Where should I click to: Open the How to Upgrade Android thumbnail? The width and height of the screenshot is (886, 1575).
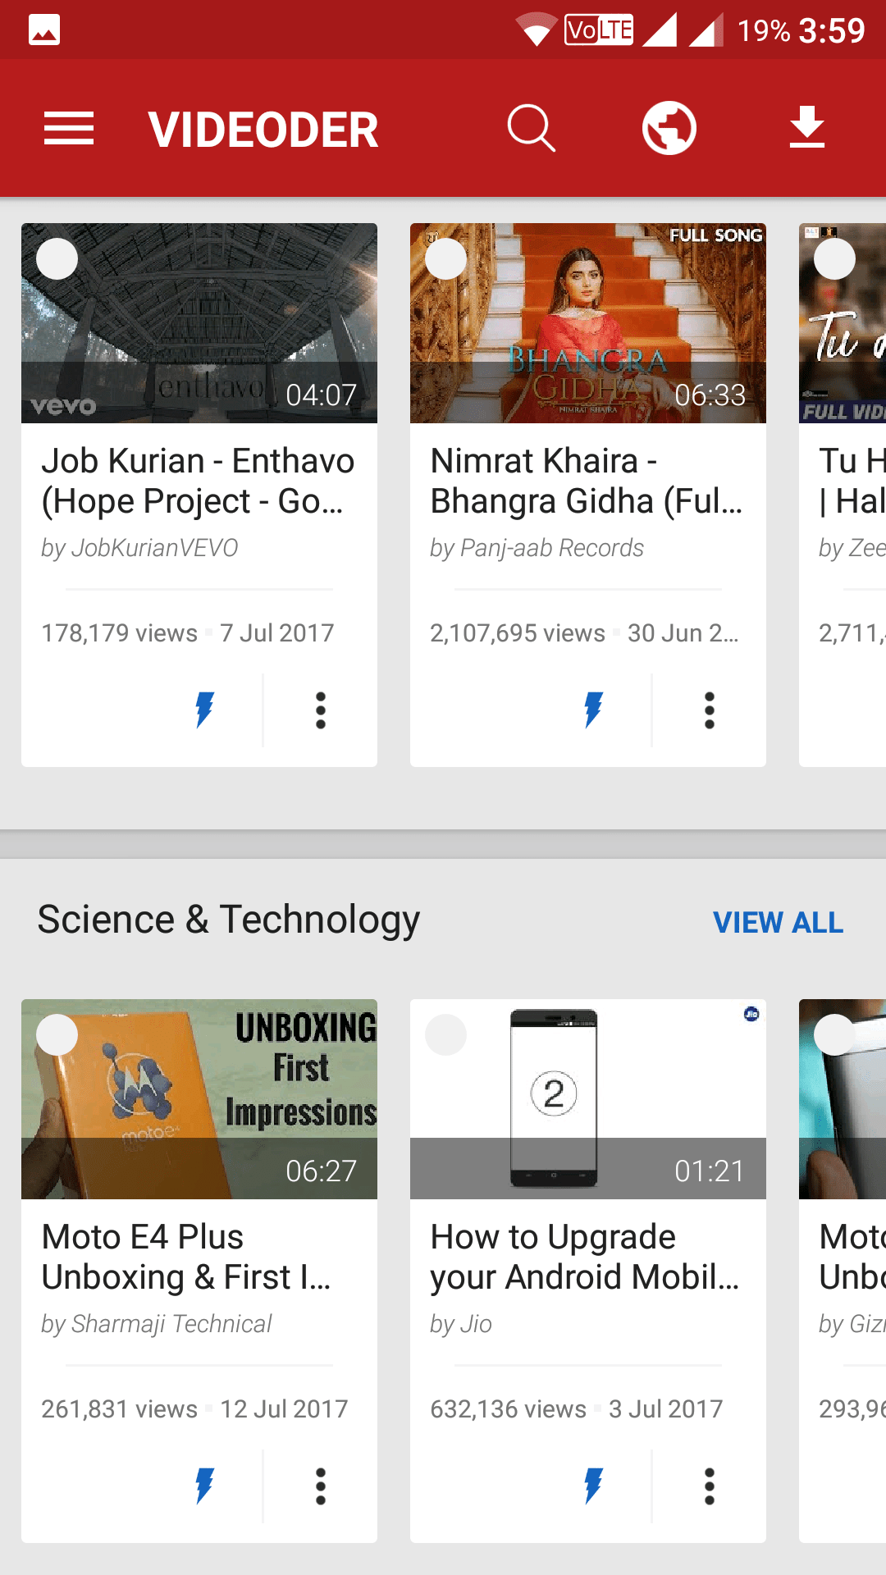tap(587, 1099)
